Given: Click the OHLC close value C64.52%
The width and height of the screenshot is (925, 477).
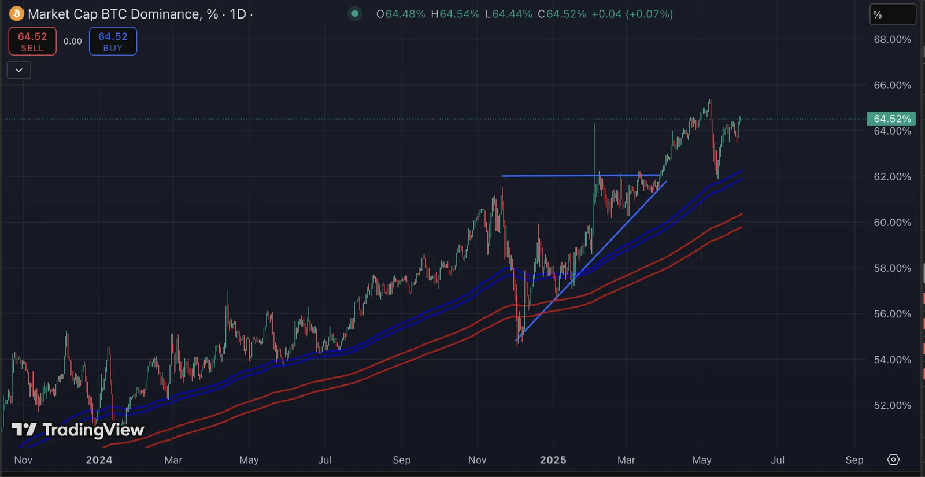Looking at the screenshot, I should click(562, 14).
